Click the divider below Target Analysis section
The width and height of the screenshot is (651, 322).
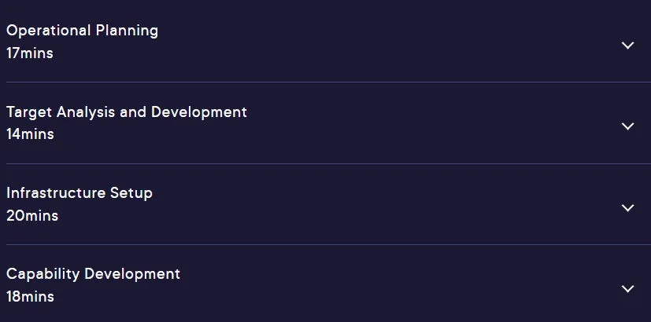click(328, 163)
